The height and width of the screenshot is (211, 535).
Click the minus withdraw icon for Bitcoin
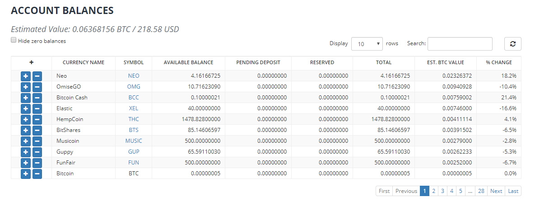(x=37, y=173)
